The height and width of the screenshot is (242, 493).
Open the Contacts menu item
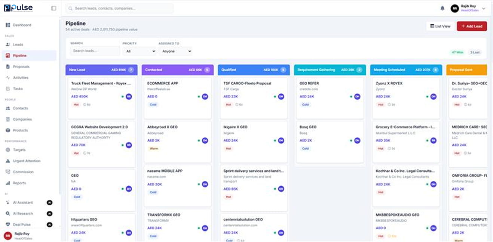(x=20, y=108)
